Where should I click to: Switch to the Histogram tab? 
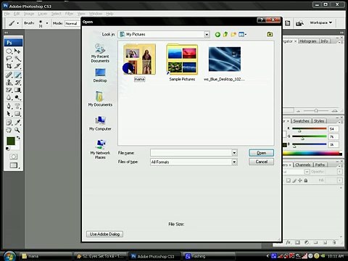click(308, 41)
